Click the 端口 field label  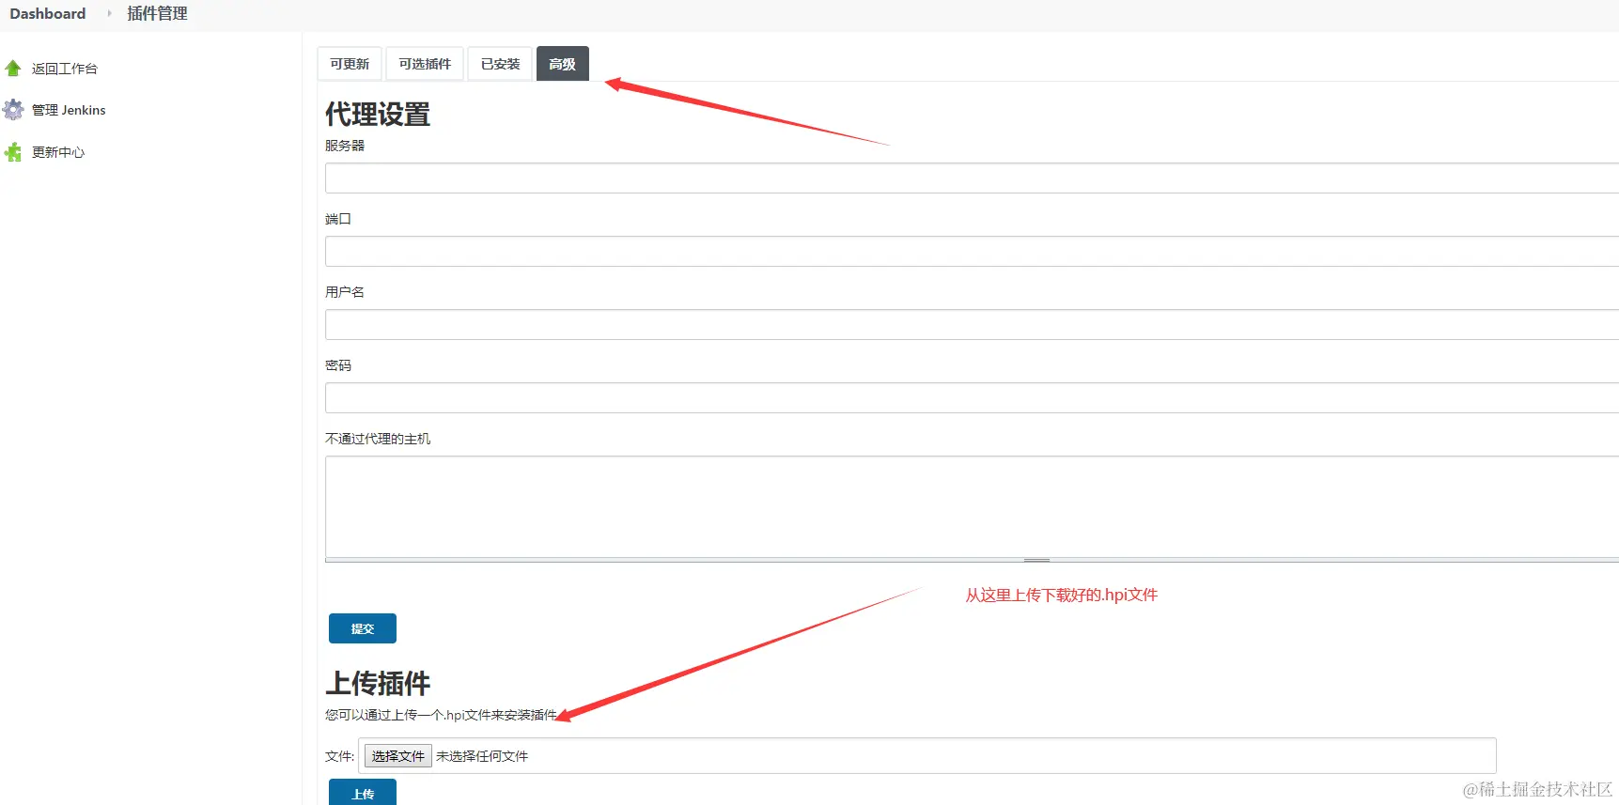[338, 219]
